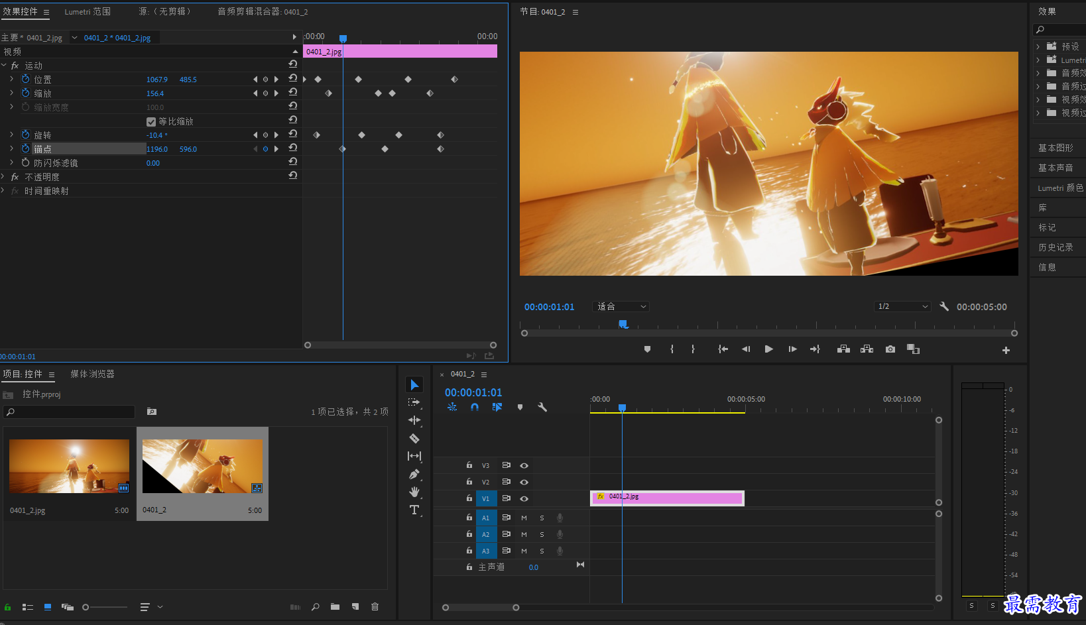Export a frame with camera icon

click(890, 349)
